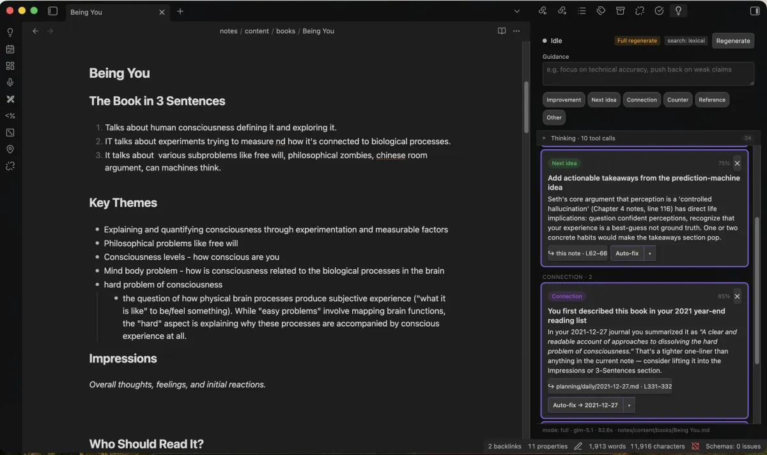Open the dropdown arrow beside Auto-fix
The image size is (767, 455).
click(649, 253)
